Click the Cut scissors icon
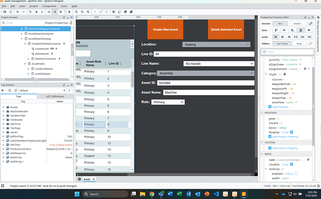This screenshot has width=321, height=199. pyautogui.click(x=30, y=12)
